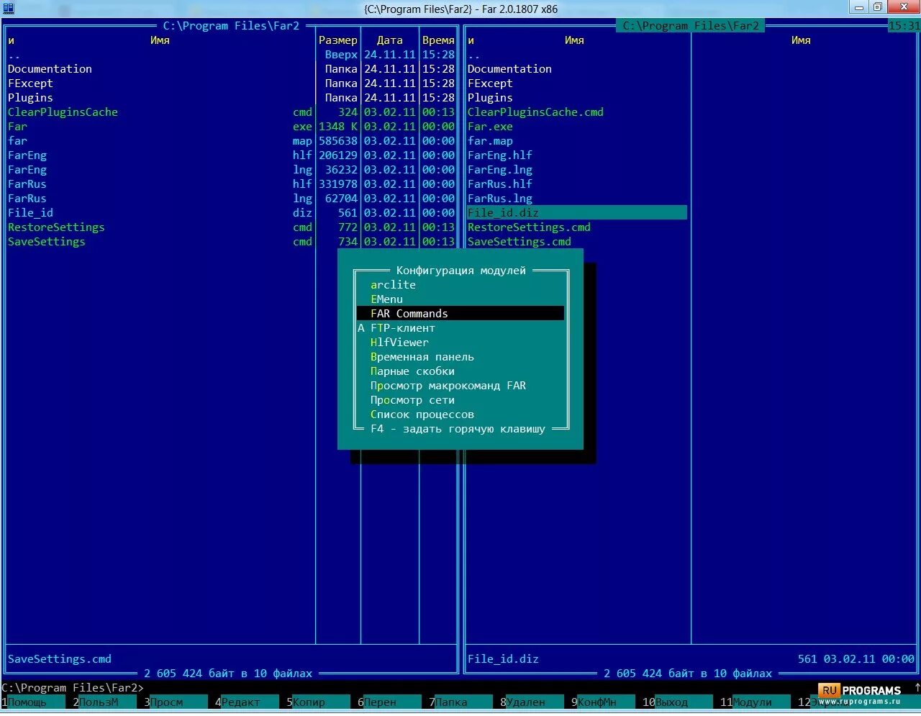The image size is (921, 716).
Task: Select highlighted File_id.diz in right panel
Action: pyautogui.click(x=577, y=213)
